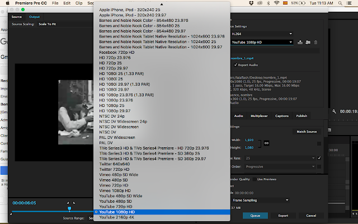
Task: Click the Save Preset icon
Action: coord(300,43)
